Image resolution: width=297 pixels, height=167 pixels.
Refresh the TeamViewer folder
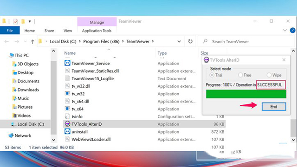coord(190,41)
